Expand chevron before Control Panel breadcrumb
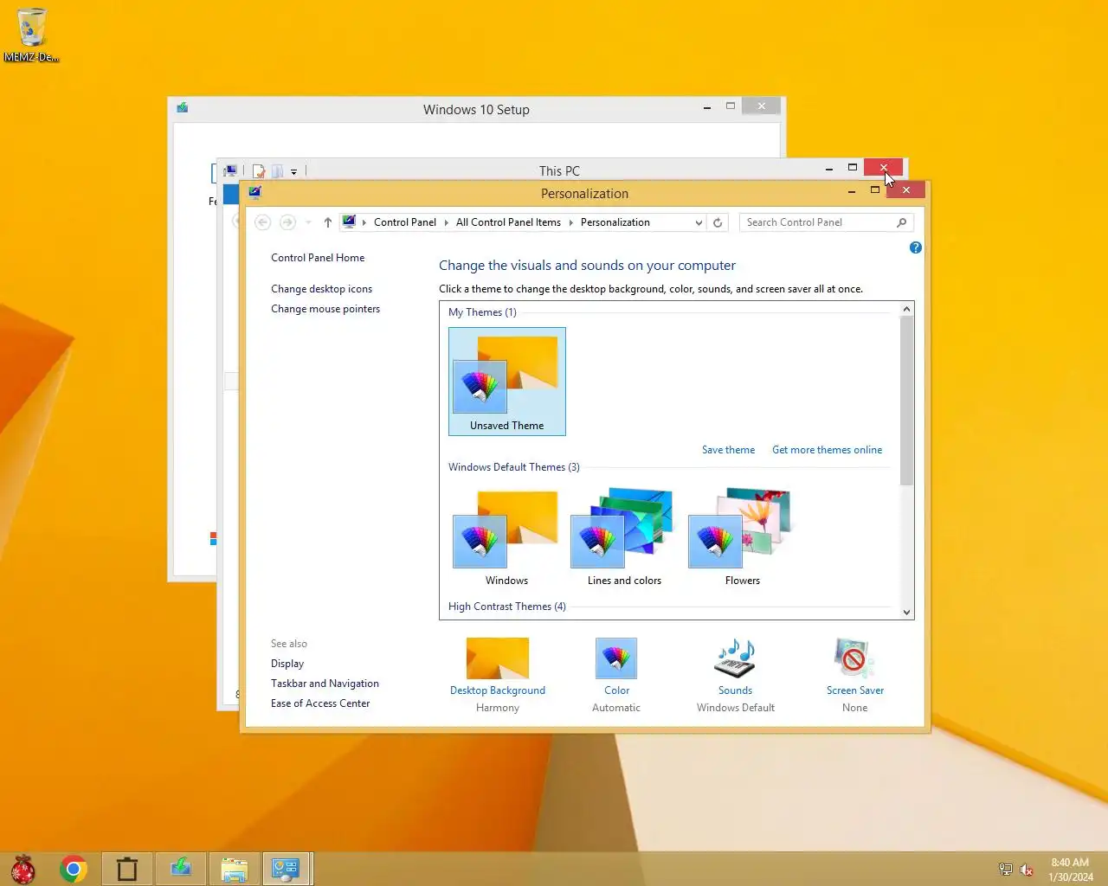The width and height of the screenshot is (1108, 886). tap(364, 222)
